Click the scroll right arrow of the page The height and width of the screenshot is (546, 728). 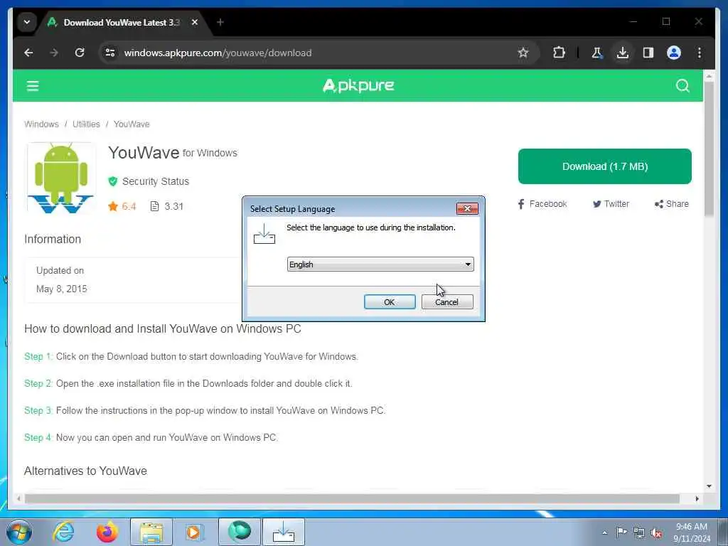(697, 498)
